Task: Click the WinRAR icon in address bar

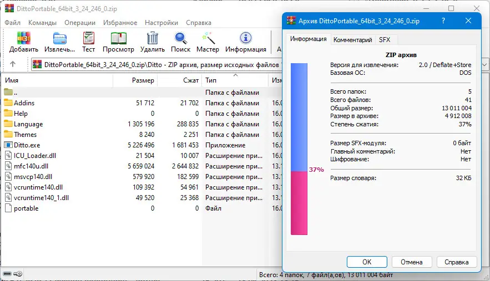Action: coord(37,64)
